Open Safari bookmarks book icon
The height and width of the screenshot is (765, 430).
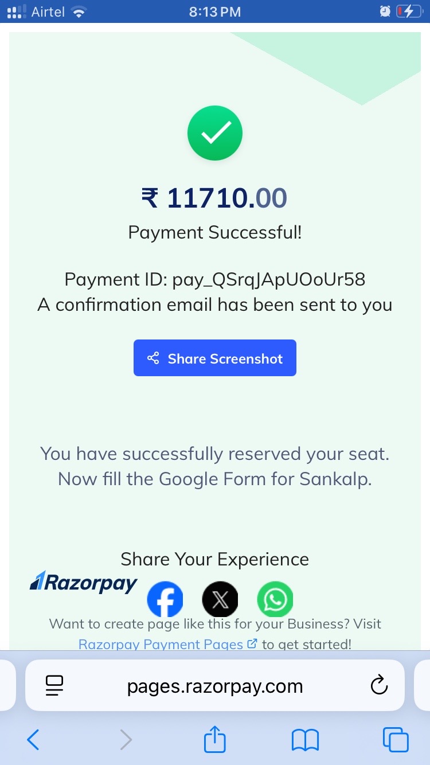305,740
